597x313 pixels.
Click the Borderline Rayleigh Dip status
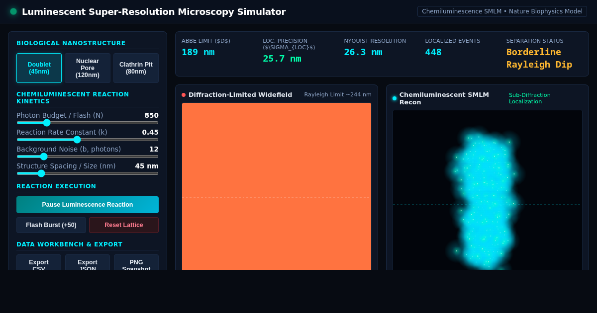pos(539,58)
